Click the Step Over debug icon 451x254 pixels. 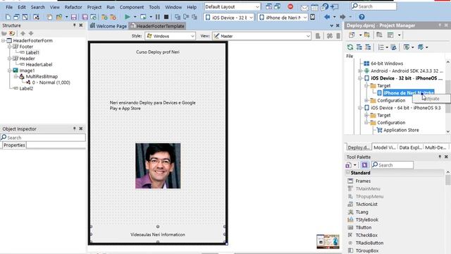pos(186,17)
